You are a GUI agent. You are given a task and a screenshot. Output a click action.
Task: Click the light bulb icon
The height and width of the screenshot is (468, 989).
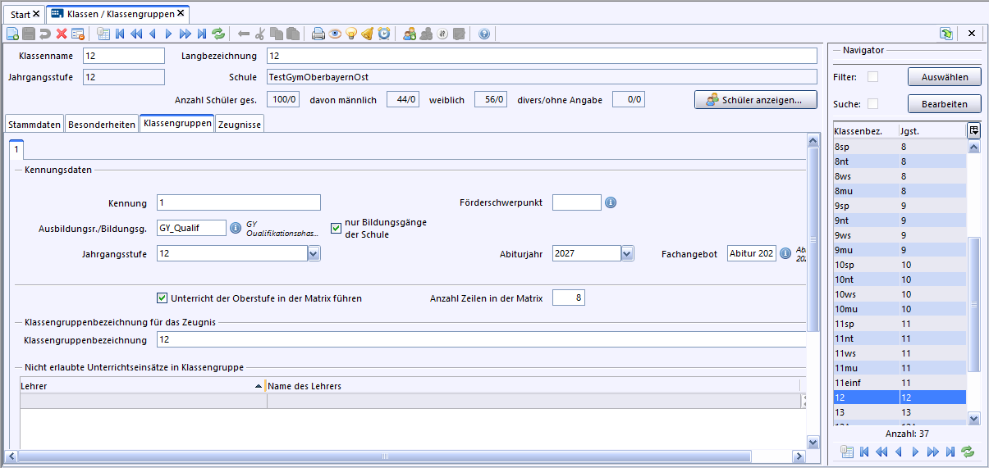point(351,34)
